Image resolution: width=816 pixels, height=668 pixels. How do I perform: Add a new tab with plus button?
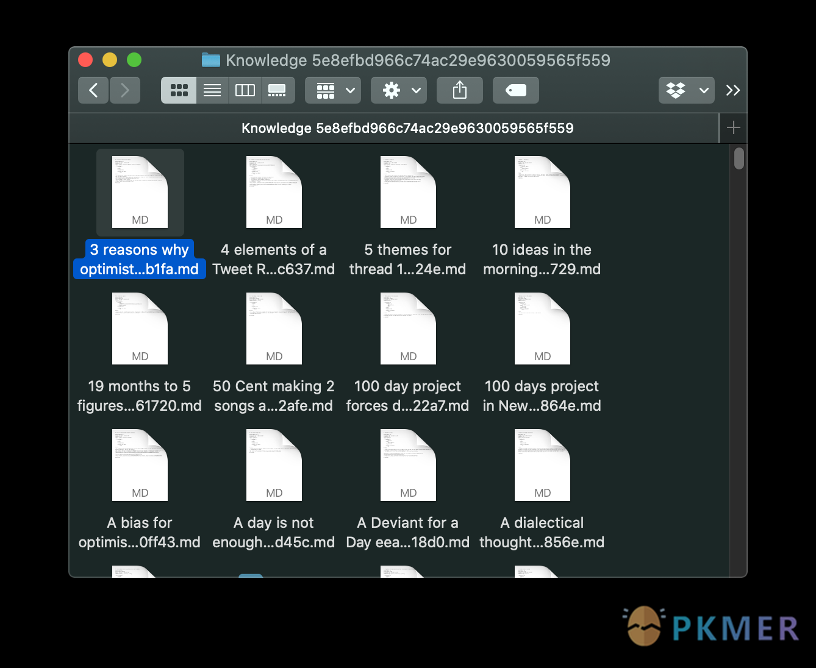click(x=734, y=128)
